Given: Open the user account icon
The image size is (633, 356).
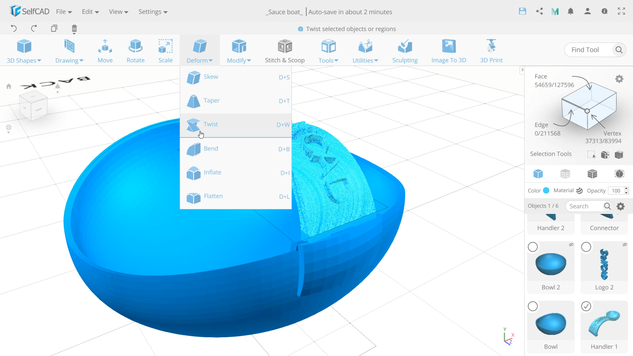Looking at the screenshot, I should coord(588,11).
